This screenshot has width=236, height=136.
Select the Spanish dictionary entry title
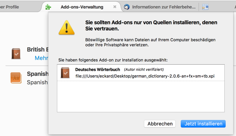tap(38, 74)
